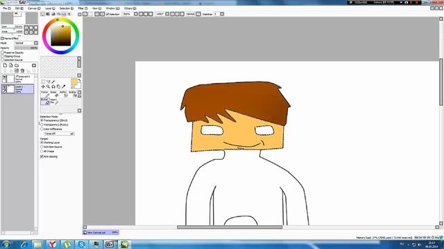Select the Zoom magnifier tool
The width and height of the screenshot is (444, 249).
pyautogui.click(x=48, y=86)
